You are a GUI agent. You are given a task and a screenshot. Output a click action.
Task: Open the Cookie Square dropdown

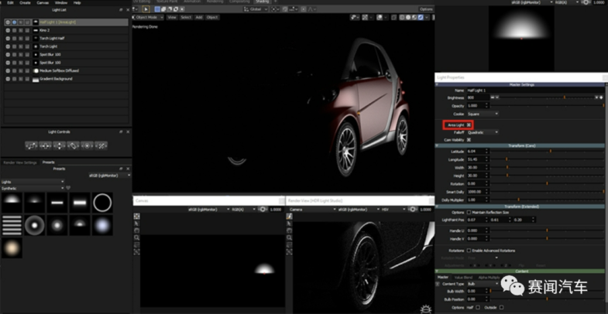pyautogui.click(x=482, y=114)
